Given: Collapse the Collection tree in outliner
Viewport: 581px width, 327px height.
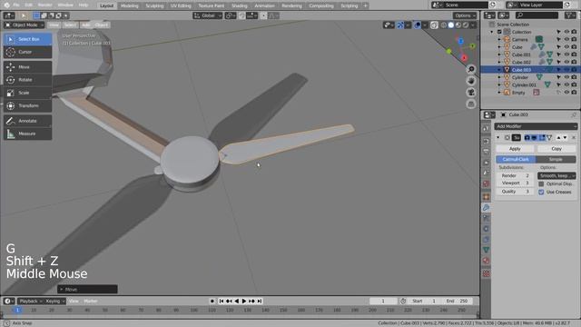Looking at the screenshot, I should (x=492, y=32).
